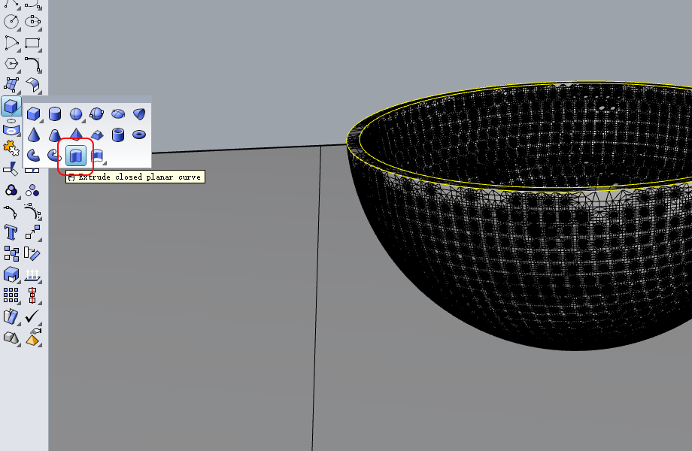Select the Sphere solid tool
692x451 pixels.
click(76, 114)
